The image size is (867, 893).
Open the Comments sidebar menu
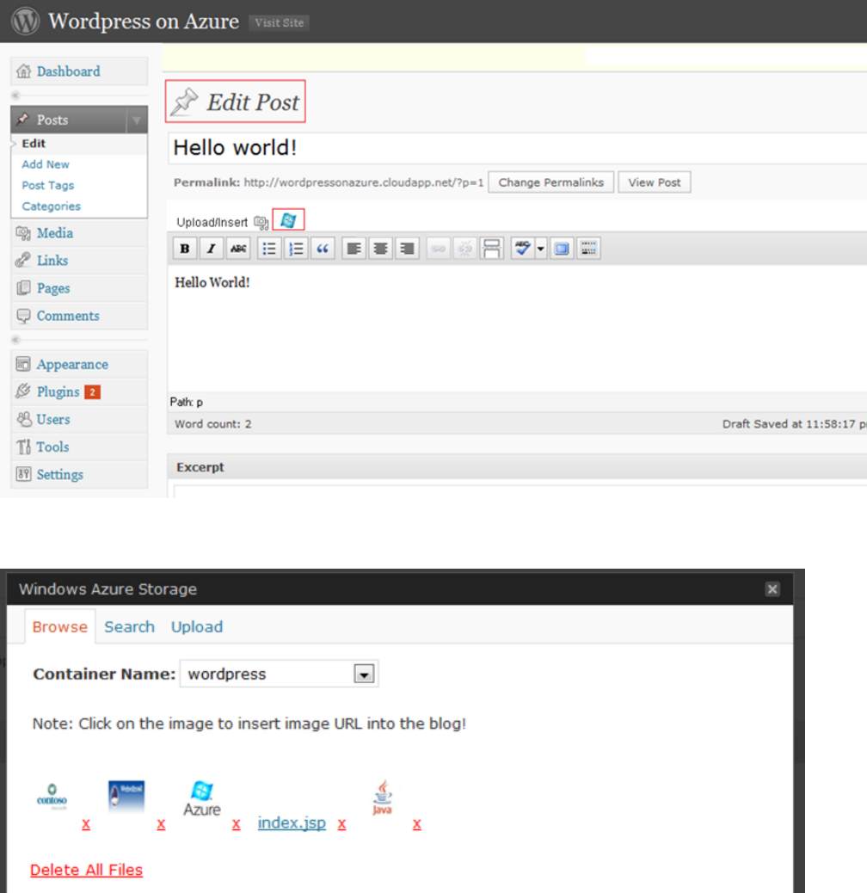coord(79,316)
